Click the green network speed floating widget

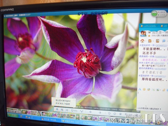tap(155, 13)
